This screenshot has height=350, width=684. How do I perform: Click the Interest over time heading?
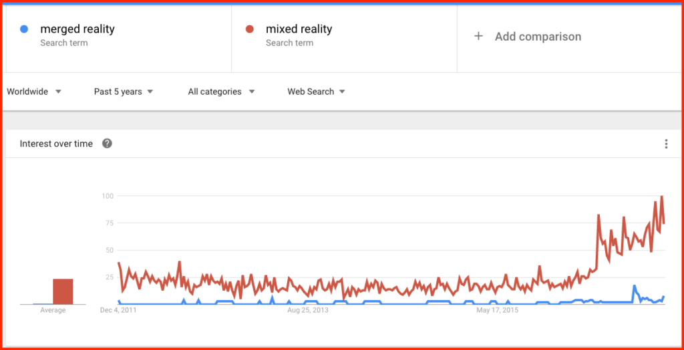coord(56,143)
